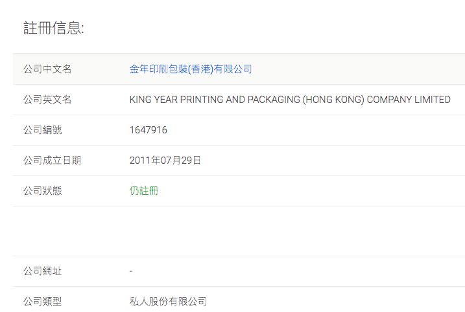Click the blank row below 公司狀態

pyautogui.click(x=239, y=231)
